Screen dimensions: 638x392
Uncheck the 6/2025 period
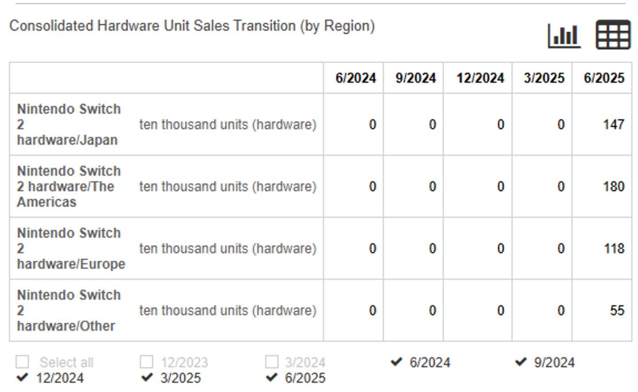(272, 378)
